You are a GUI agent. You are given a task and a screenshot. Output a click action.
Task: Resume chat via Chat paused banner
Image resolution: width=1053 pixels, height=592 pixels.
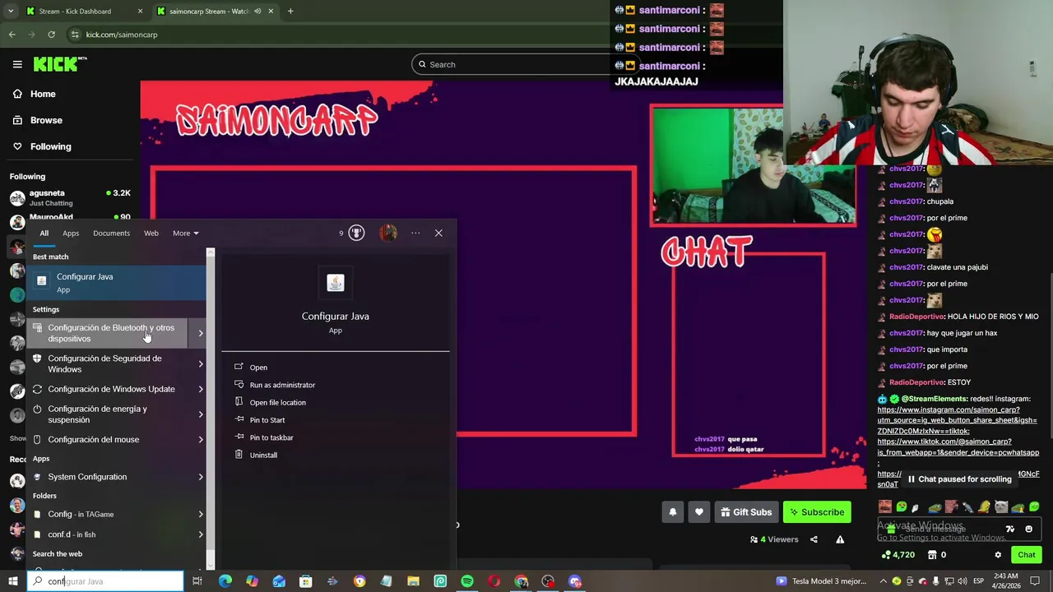pos(959,479)
